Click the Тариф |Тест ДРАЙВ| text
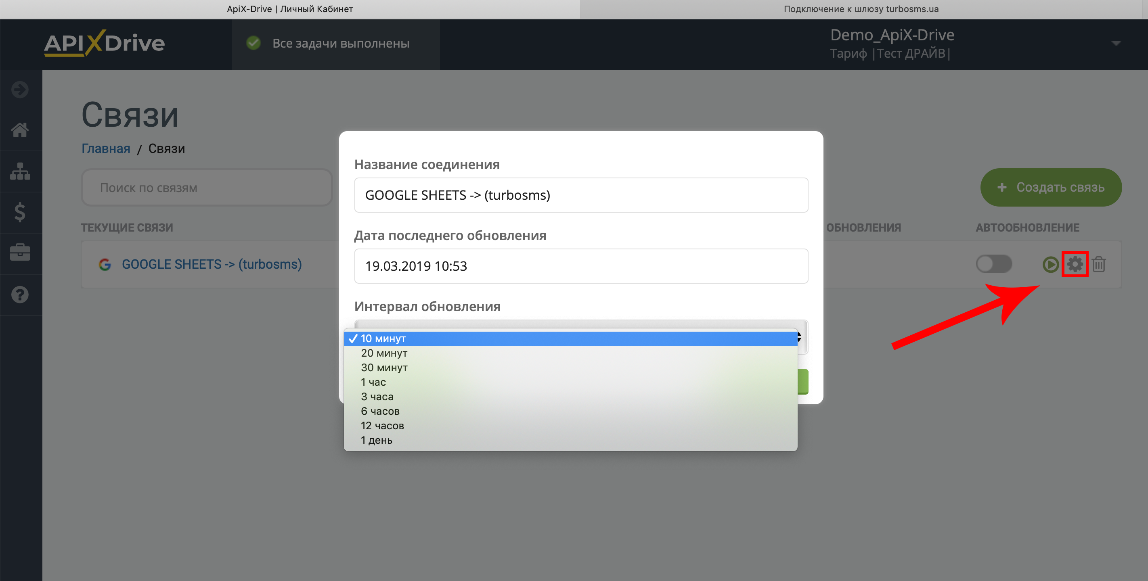The width and height of the screenshot is (1148, 581). point(890,54)
